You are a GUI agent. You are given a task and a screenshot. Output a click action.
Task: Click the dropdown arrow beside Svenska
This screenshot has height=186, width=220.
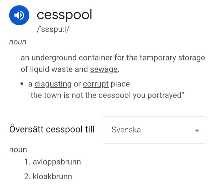pos(197,130)
